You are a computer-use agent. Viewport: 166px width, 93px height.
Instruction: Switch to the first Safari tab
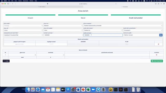tap(42, 7)
